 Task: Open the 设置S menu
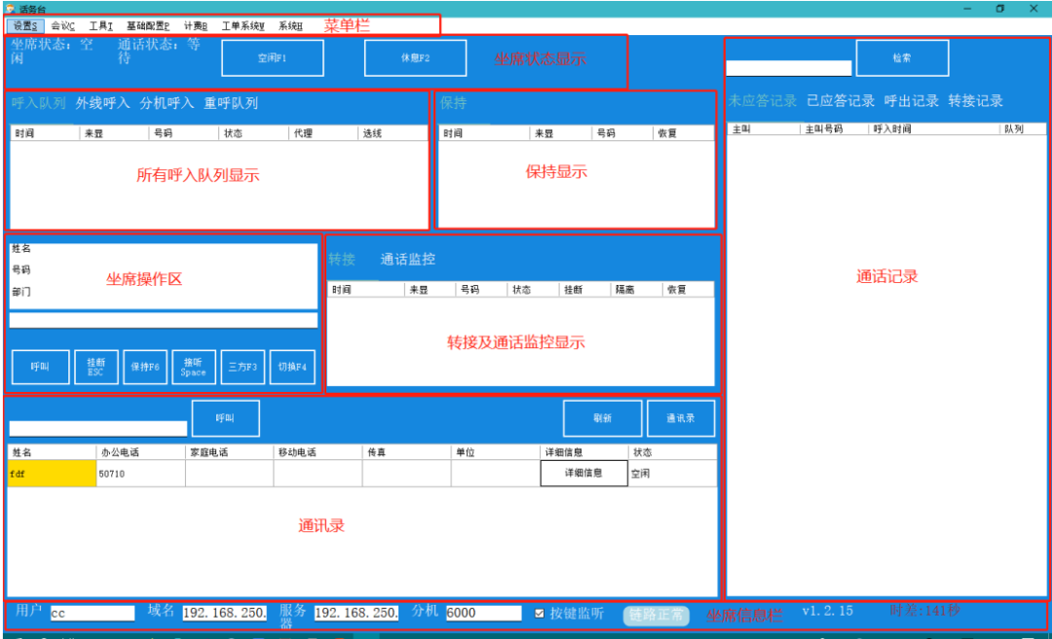25,26
